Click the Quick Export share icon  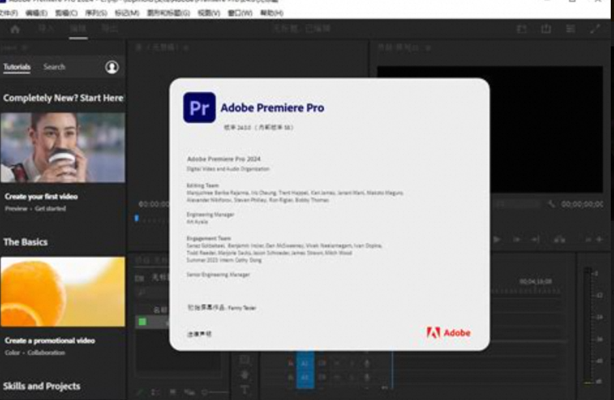546,29
